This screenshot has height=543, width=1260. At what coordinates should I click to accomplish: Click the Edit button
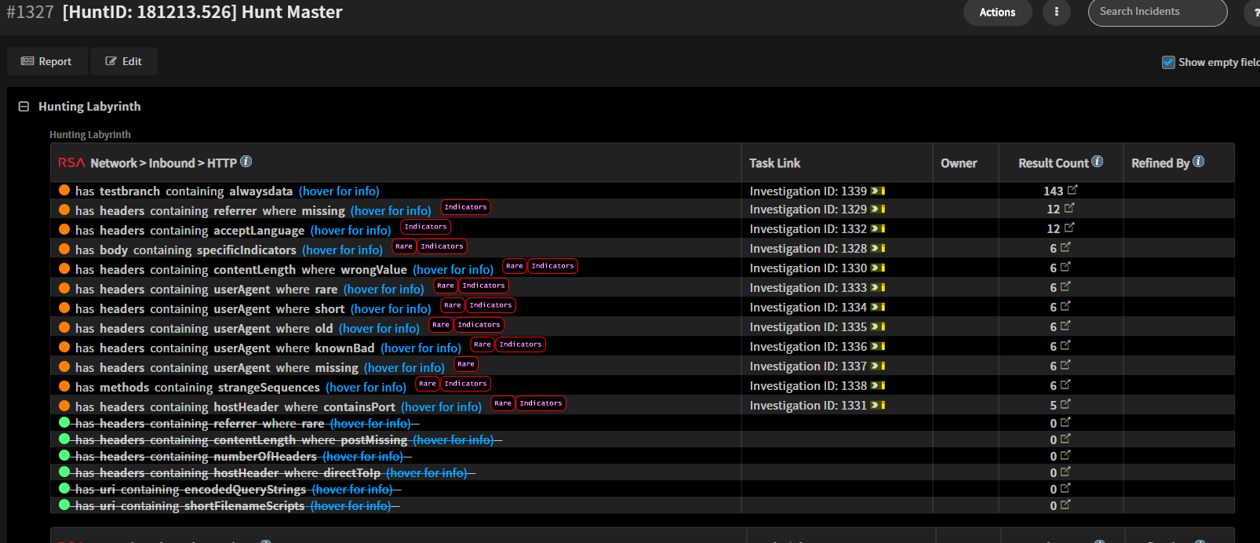coord(124,61)
